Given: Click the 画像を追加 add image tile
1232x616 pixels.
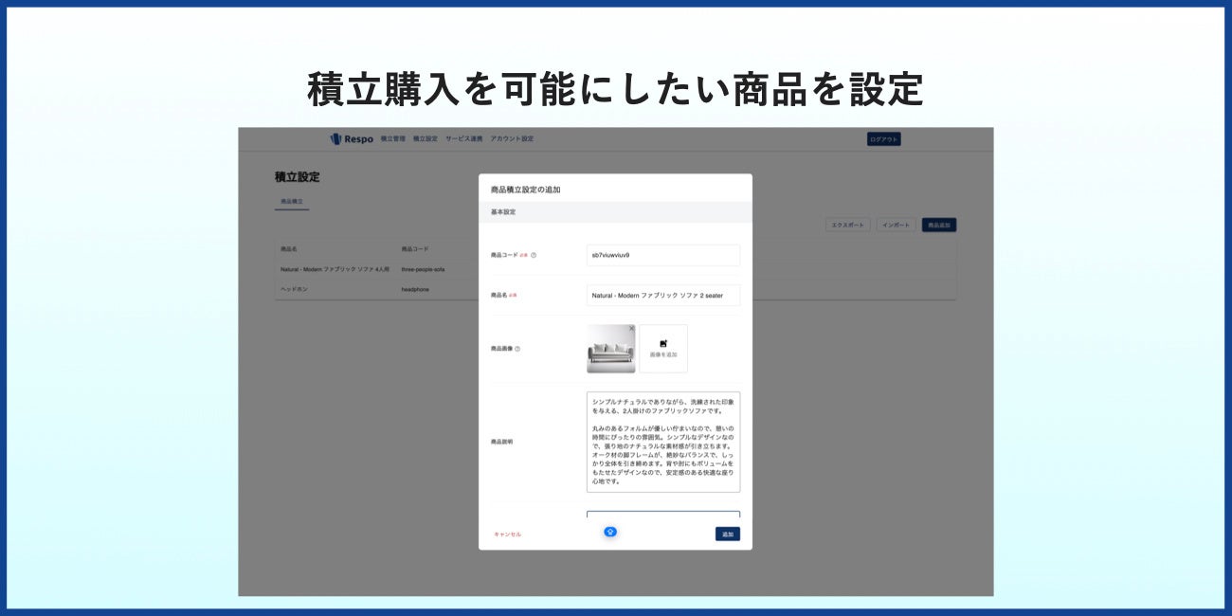Looking at the screenshot, I should coord(663,349).
